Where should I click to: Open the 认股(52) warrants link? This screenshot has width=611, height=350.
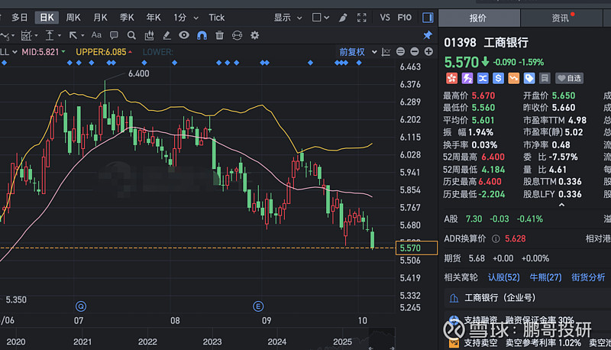(x=503, y=277)
